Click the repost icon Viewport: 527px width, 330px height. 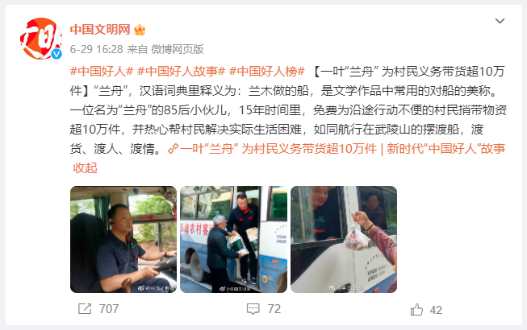click(85, 308)
